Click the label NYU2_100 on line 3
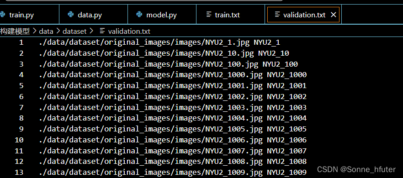Image resolution: width=403 pixels, height=178 pixels. click(x=280, y=64)
